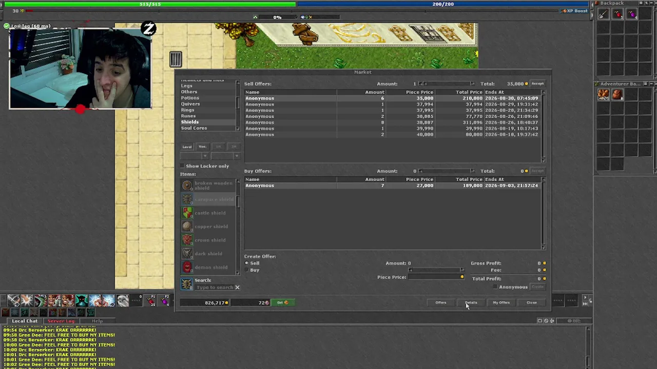This screenshot has height=369, width=657.
Task: Click action bar slot 2 skill
Action: tap(27, 301)
